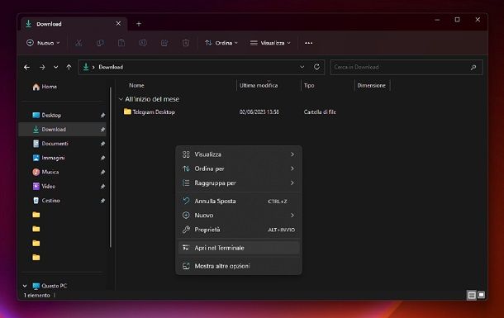The width and height of the screenshot is (504, 318).
Task: Close the Download tab
Action: (118, 23)
